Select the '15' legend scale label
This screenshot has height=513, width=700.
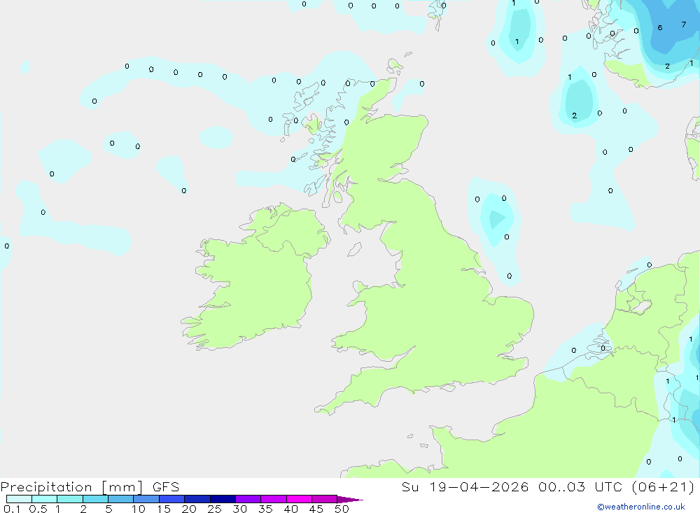click(164, 509)
